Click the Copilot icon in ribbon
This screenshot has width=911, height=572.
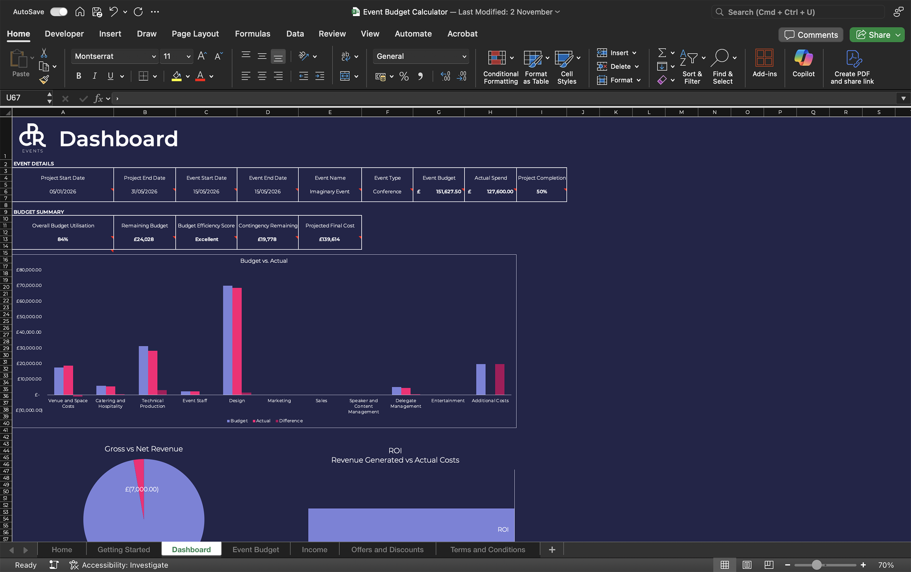tap(803, 58)
